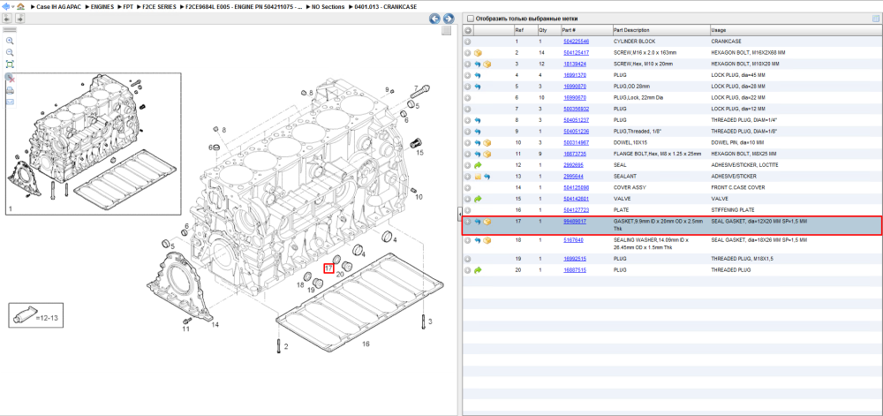Click the package icon on the Ref 17 gasket row
Image resolution: width=883 pixels, height=416 pixels.
pos(487,222)
